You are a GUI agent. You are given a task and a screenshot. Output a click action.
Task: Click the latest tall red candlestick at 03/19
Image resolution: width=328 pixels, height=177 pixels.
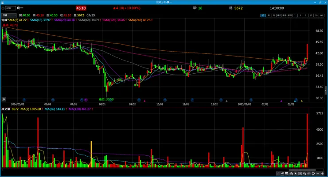(x=307, y=52)
